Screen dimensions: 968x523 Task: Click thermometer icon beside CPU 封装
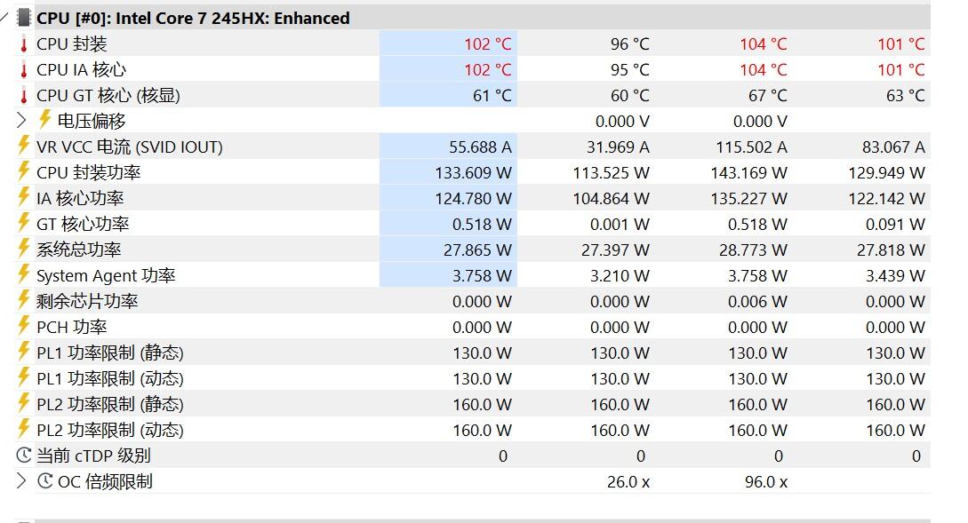[23, 44]
